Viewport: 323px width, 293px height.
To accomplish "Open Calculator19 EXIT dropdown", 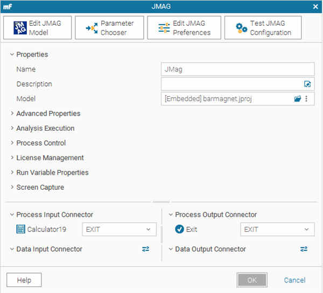I will click(119, 229).
